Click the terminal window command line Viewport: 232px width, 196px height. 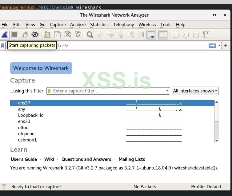[50, 7]
